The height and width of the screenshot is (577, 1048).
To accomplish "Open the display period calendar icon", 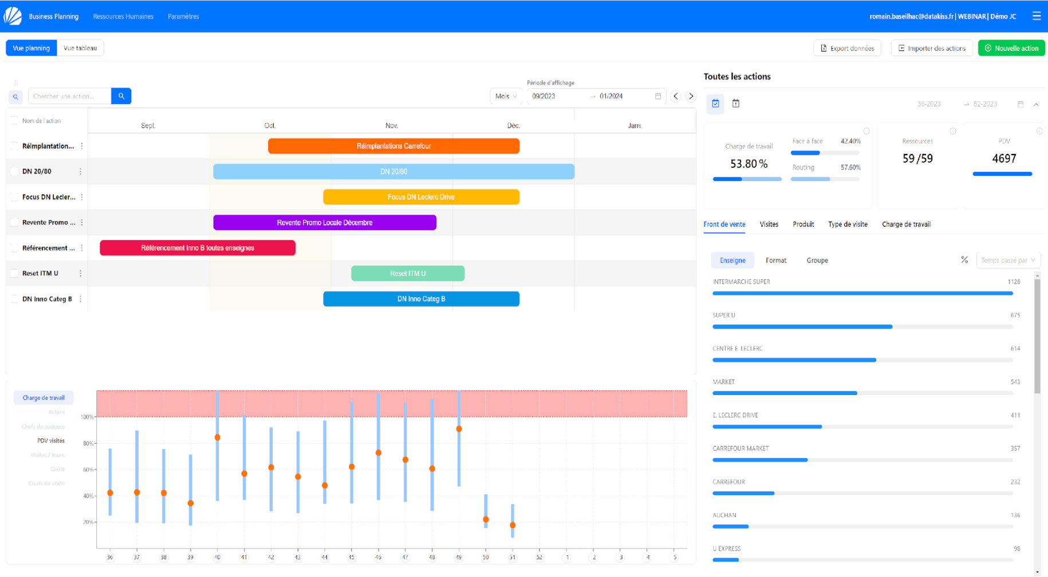I will (x=658, y=96).
